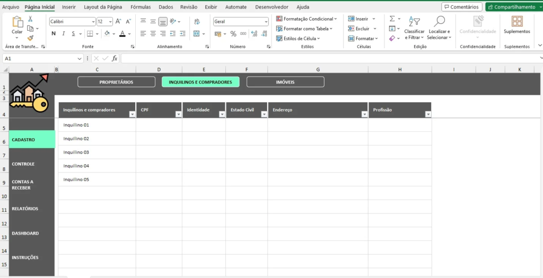Switch to the Inserir ribbon tab
Viewport: 543px width, 278px height.
pyautogui.click(x=68, y=7)
